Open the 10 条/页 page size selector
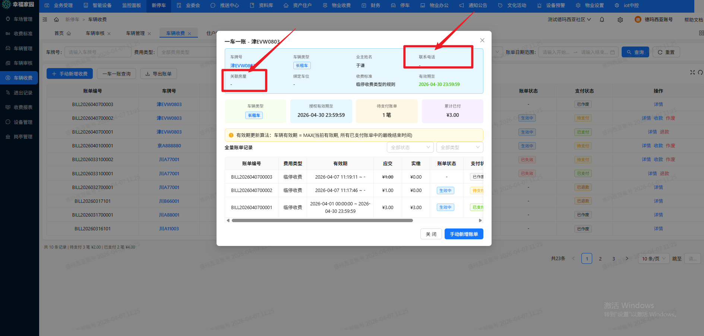The width and height of the screenshot is (704, 336). point(654,259)
